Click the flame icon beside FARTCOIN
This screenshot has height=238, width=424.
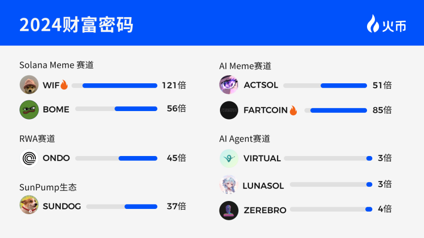tap(293, 110)
